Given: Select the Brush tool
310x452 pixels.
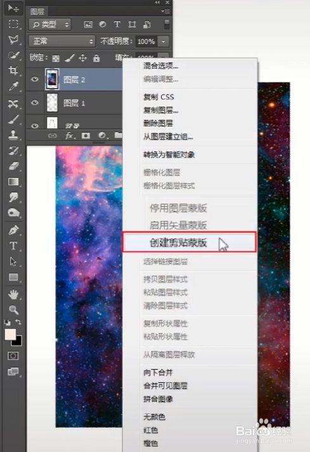Looking at the screenshot, I should pos(13,119).
